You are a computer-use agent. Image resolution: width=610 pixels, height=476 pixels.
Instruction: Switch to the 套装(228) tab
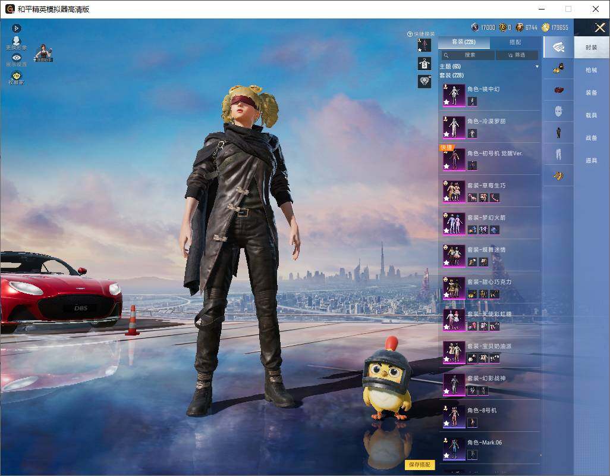click(464, 42)
